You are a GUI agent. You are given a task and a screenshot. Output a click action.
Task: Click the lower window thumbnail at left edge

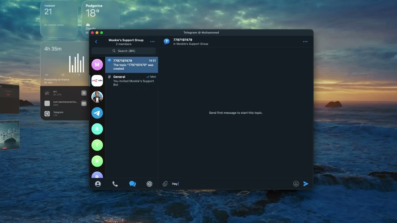click(x=9, y=135)
